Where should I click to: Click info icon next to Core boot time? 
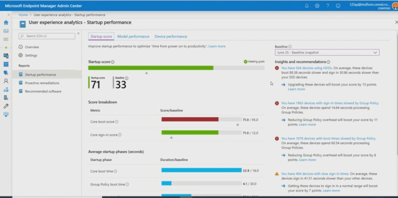(x=115, y=171)
